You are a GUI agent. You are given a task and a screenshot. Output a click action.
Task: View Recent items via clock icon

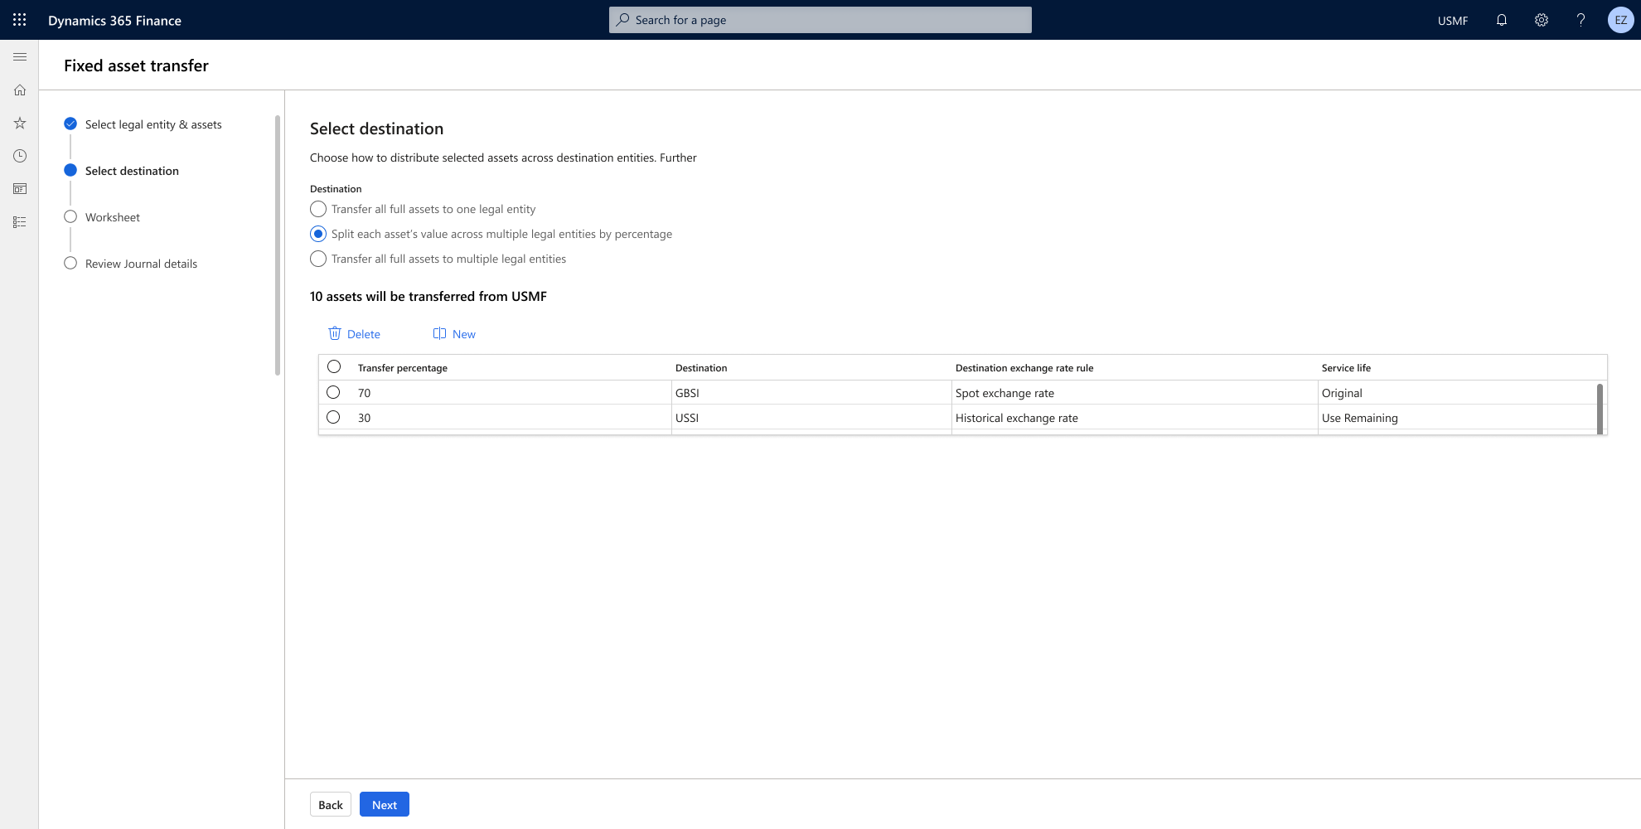20,156
